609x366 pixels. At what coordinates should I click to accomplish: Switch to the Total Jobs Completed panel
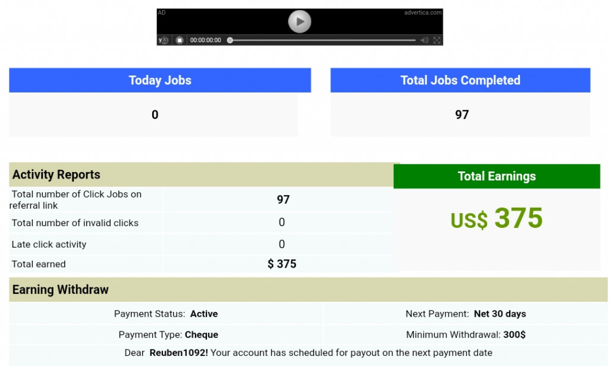pyautogui.click(x=460, y=80)
